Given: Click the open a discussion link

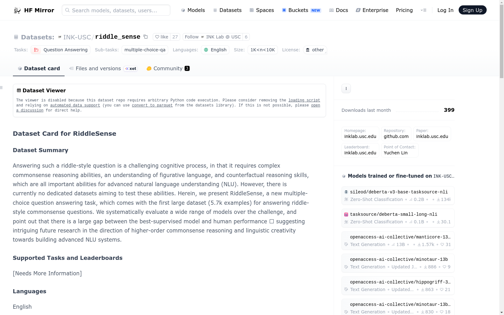Looking at the screenshot, I should [30, 110].
